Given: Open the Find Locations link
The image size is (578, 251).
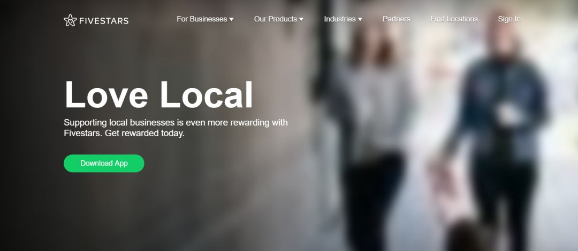Looking at the screenshot, I should 454,19.
